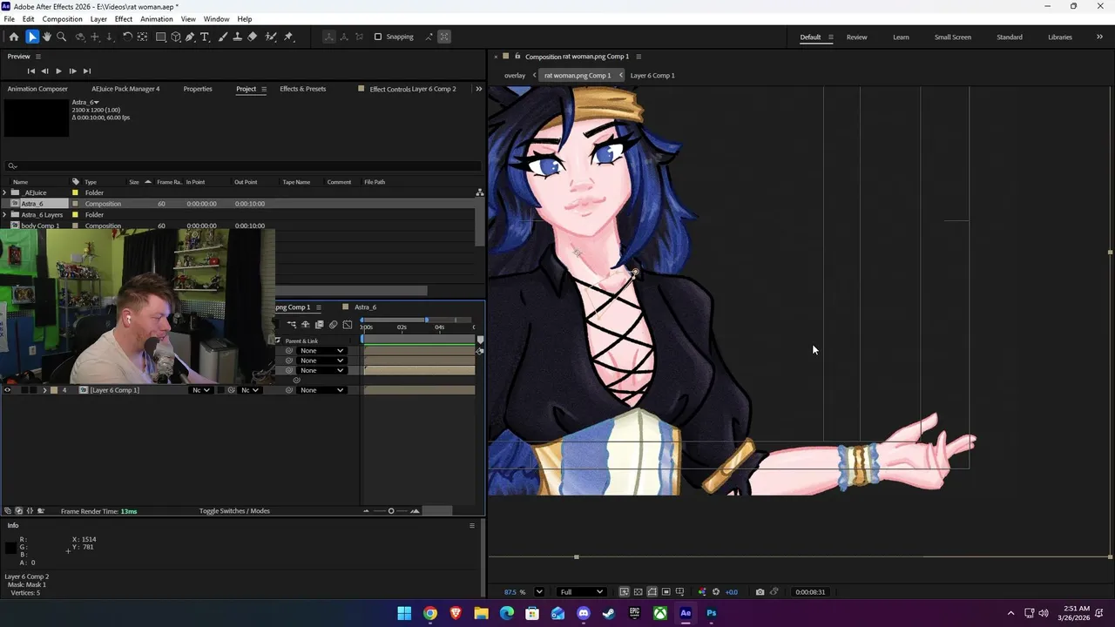This screenshot has height=627, width=1115.
Task: Toggle the snap bounding box option icon
Action: pos(428,37)
